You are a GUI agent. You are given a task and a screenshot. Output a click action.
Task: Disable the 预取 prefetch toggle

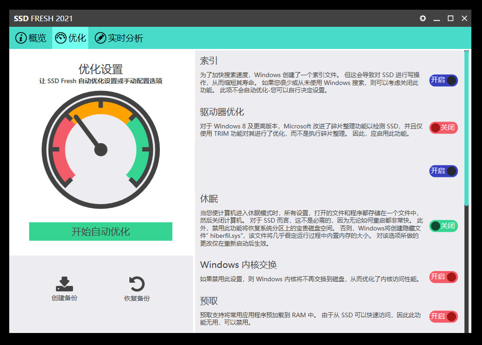coord(443,316)
